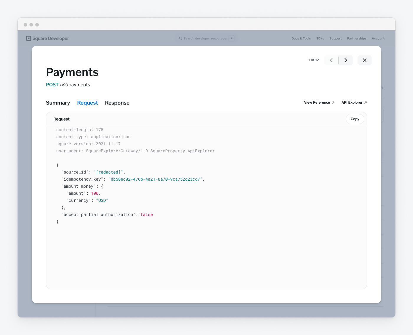Advance to next request with right chevron
This screenshot has height=335, width=413.
(x=346, y=60)
